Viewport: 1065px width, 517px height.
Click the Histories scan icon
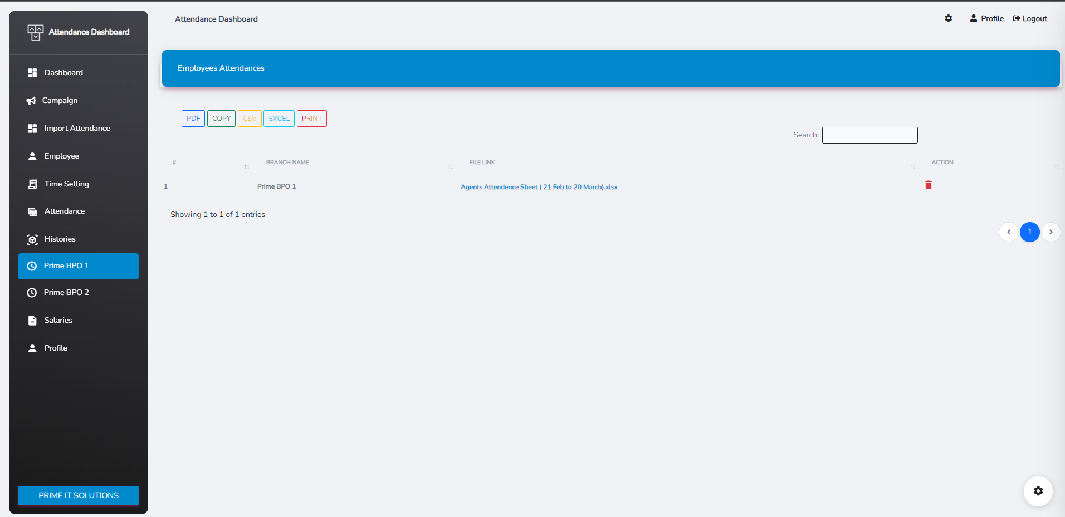pyautogui.click(x=32, y=239)
